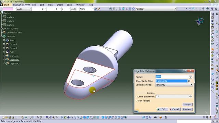
Task: Click the Radius value field
Action: click(x=172, y=77)
